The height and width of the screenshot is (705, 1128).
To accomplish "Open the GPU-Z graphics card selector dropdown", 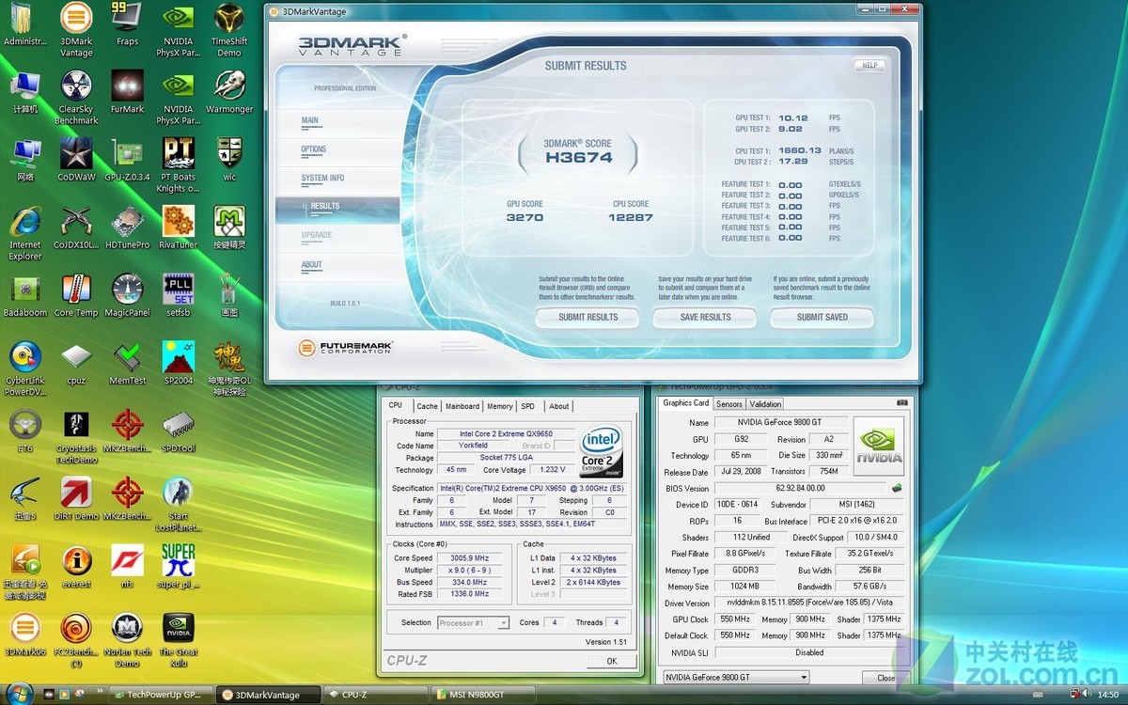I will pos(736,677).
